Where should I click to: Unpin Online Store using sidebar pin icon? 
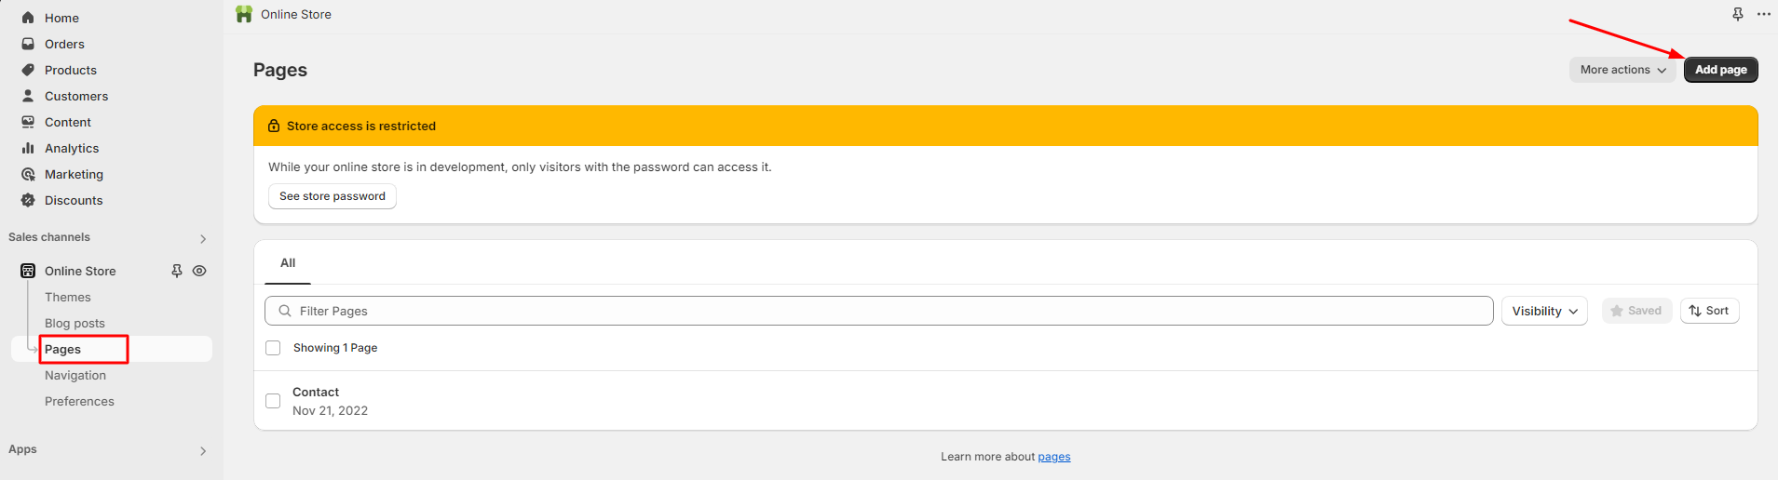click(x=177, y=271)
